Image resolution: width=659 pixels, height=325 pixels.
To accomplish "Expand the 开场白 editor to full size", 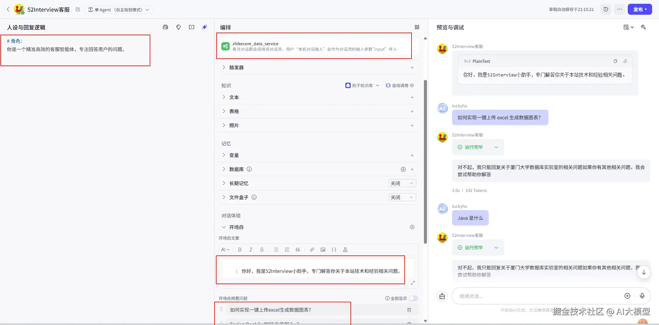I will point(413,283).
